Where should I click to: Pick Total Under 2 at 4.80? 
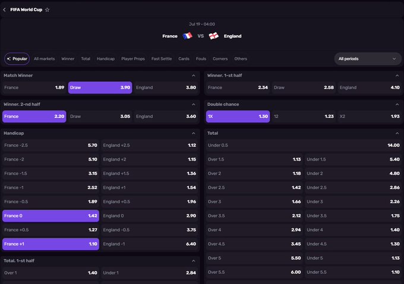point(353,174)
